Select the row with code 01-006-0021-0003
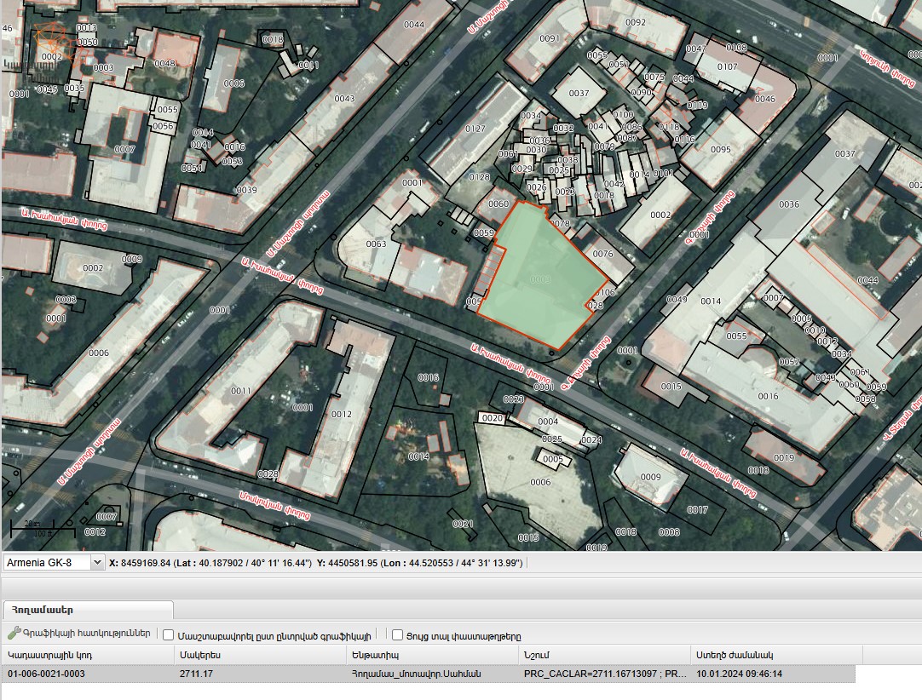Image resolution: width=922 pixels, height=700 pixels. pos(428,674)
